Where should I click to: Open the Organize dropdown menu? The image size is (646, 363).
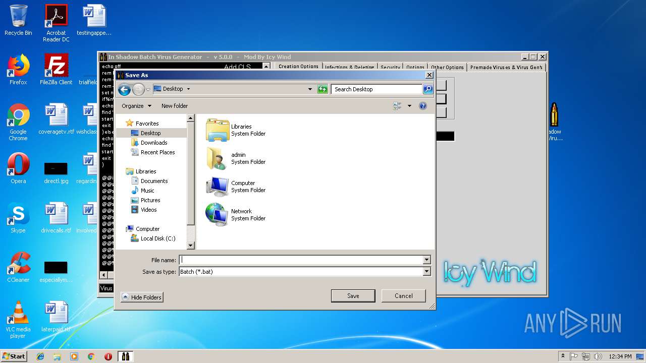click(136, 106)
